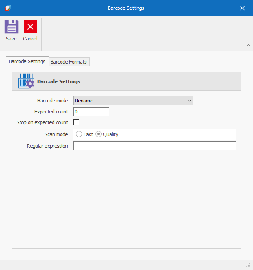Select the Quality scan mode radio
This screenshot has height=270, width=253.
98,134
